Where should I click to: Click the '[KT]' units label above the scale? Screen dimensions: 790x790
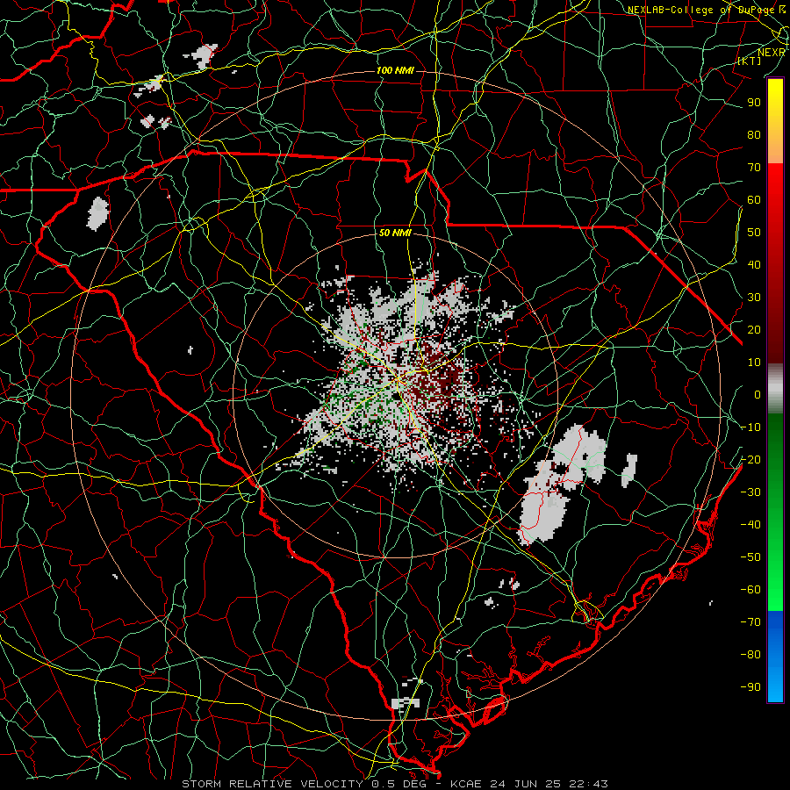tap(750, 61)
